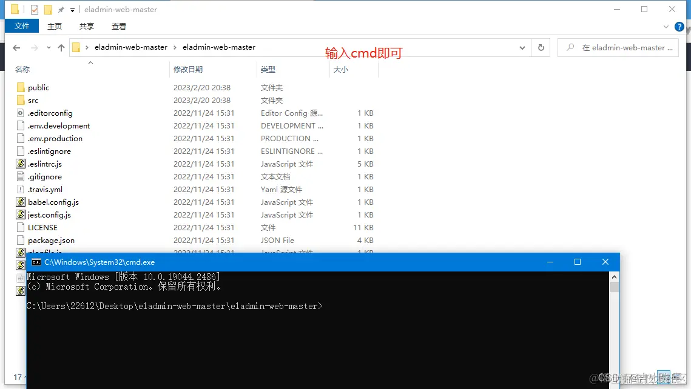Image resolution: width=691 pixels, height=389 pixels.
Task: Click the JavaScript icon beside babel.config.js
Action: pyautogui.click(x=20, y=202)
